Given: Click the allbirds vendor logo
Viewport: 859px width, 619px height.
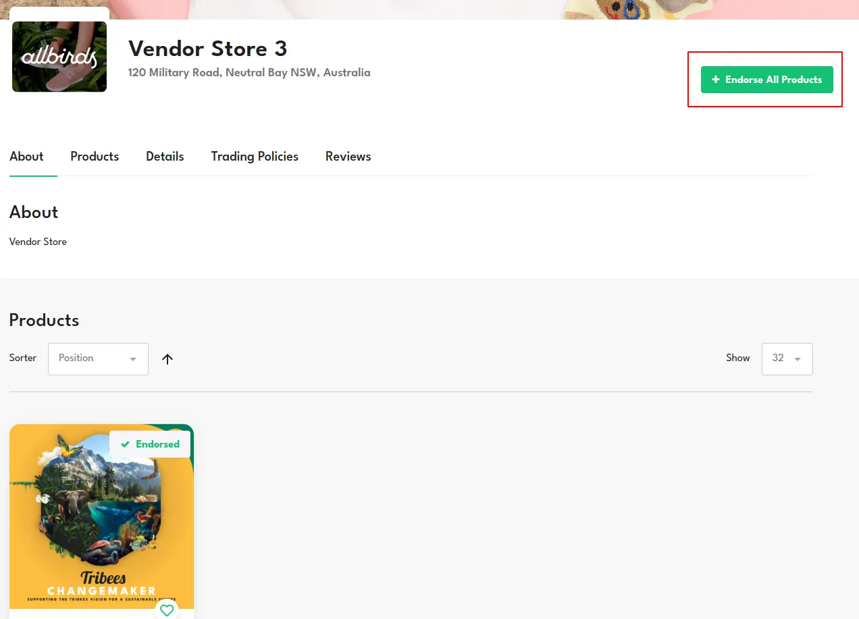Looking at the screenshot, I should [x=59, y=57].
